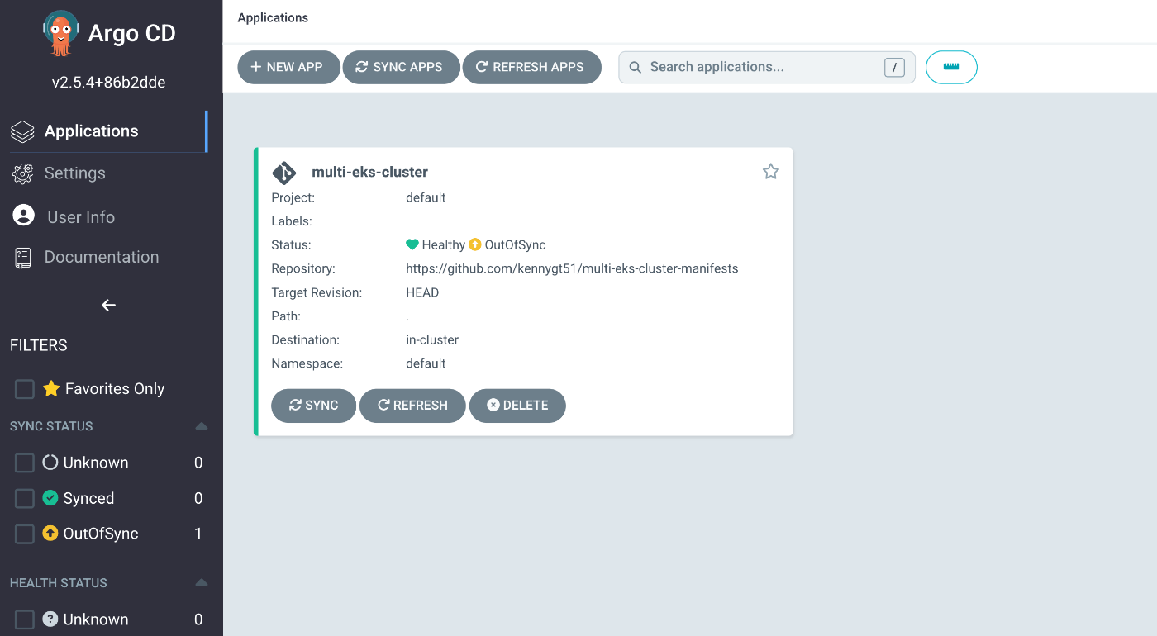Click the Settings gears icon
The height and width of the screenshot is (636, 1157).
tap(22, 173)
